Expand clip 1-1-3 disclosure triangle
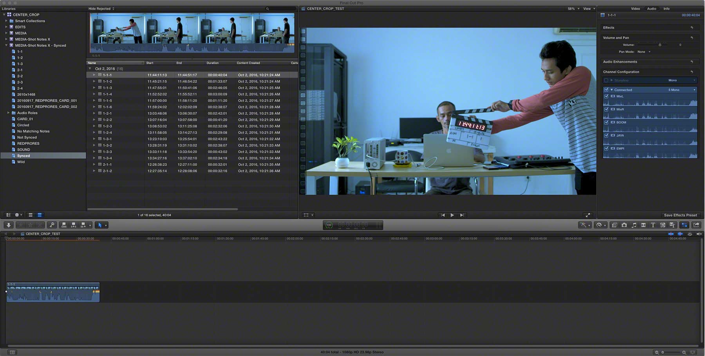The image size is (705, 356). pyautogui.click(x=94, y=88)
